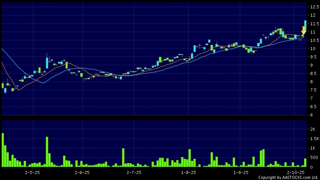Click the volume spike bar above 2-7-25
The image size is (320, 180).
[x=123, y=157]
